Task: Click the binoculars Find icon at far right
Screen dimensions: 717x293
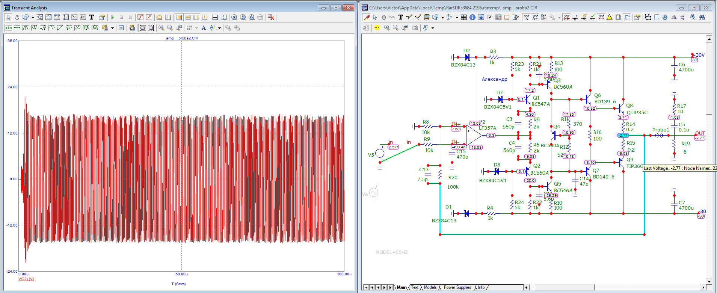Action: 702,17
